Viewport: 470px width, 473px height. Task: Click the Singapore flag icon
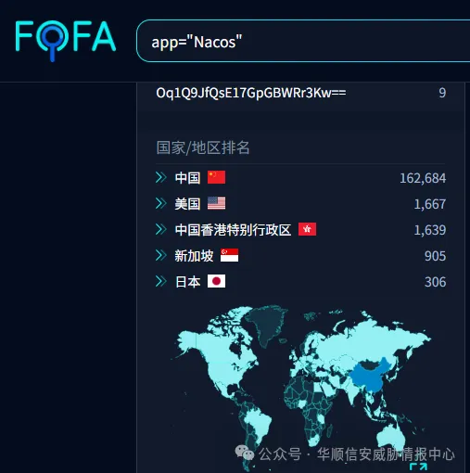coord(229,255)
